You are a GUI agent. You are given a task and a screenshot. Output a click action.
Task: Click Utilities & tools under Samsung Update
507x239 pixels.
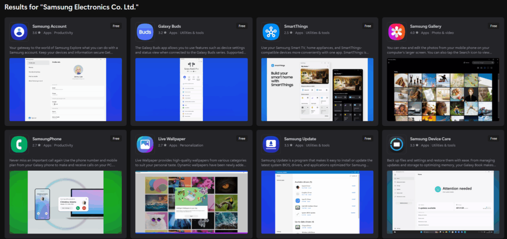coord(317,145)
